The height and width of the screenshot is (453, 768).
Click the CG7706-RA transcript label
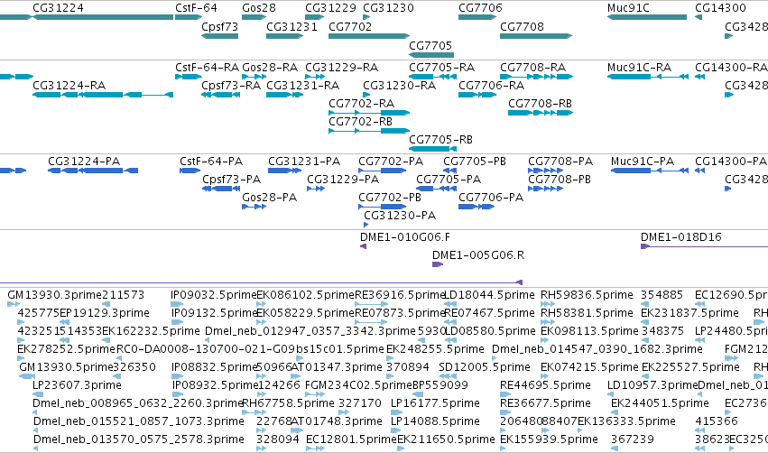point(491,85)
